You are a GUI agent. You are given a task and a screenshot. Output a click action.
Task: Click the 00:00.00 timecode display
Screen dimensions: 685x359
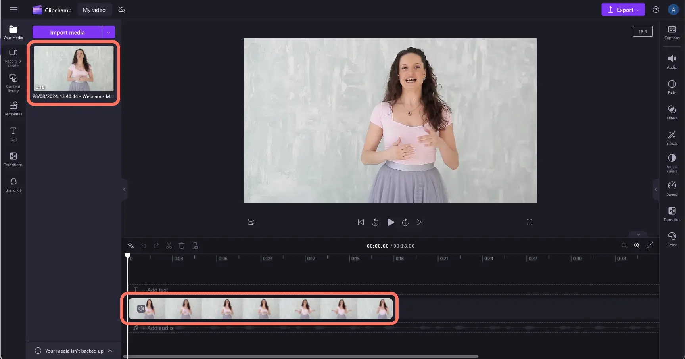click(x=378, y=246)
